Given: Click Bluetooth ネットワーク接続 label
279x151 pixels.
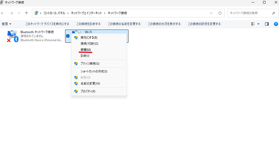Looking at the screenshot, I should point(37,32).
